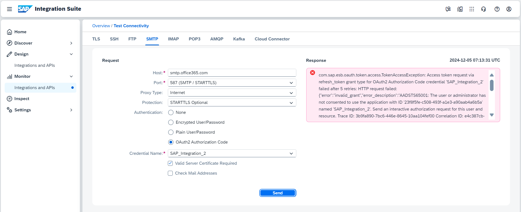
Task: Open the help question mark icon
Action: [497, 9]
